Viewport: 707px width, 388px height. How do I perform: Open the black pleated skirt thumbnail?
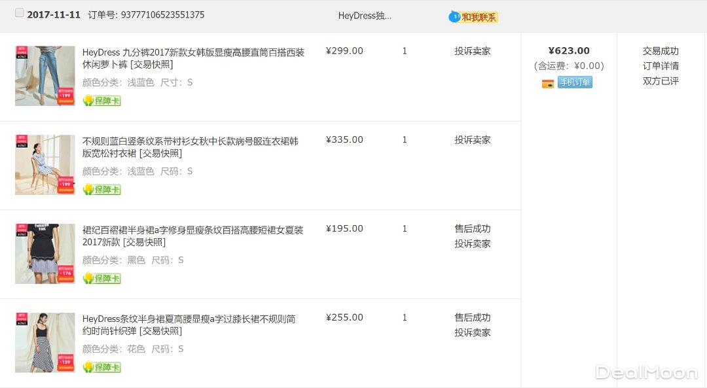[x=45, y=254]
